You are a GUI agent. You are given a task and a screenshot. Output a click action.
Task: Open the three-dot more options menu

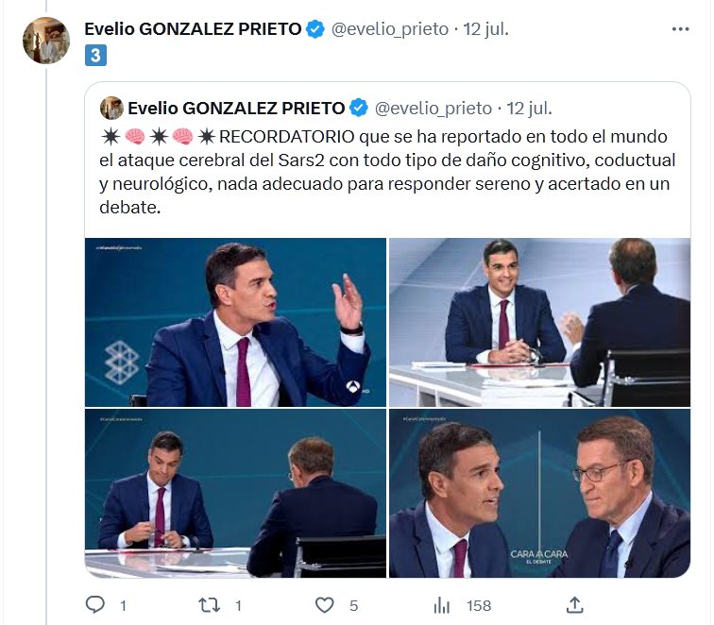(680, 29)
